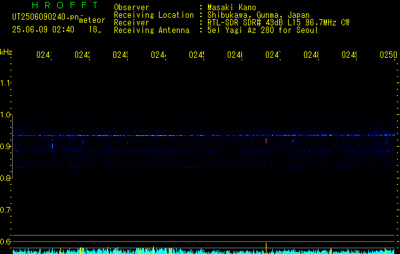Click the RTL-SDR receiver description text
This screenshot has width=400, height=254.
(279, 23)
